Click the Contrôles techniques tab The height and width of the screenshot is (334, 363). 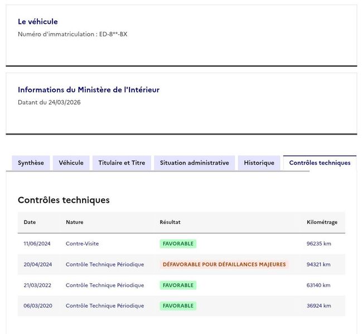[320, 163]
